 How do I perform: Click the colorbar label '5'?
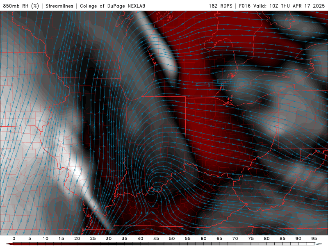pyautogui.click(x=30, y=239)
